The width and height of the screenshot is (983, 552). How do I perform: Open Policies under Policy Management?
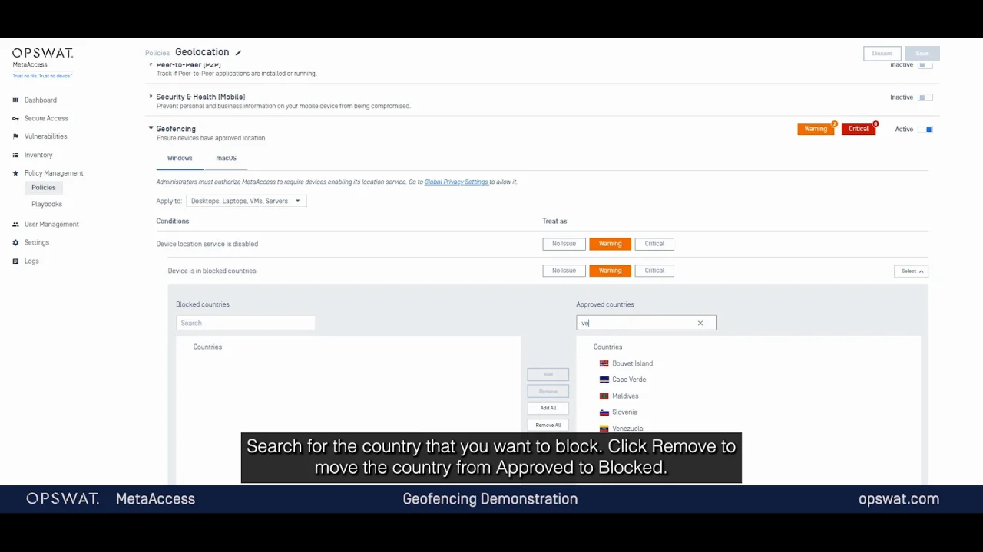[x=44, y=188]
